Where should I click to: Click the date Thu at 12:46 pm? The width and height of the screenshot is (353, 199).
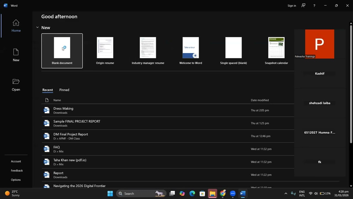261,136
